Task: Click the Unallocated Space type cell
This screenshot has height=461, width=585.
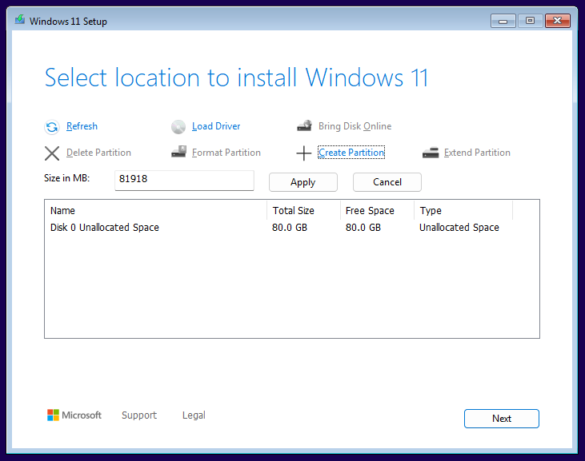Action: (459, 227)
